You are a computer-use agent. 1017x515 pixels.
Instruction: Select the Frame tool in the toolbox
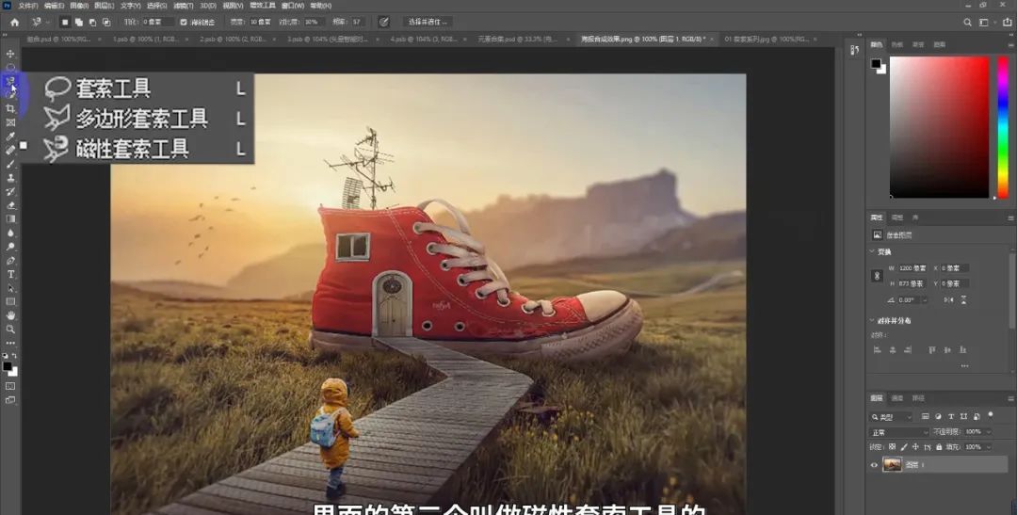(10, 122)
